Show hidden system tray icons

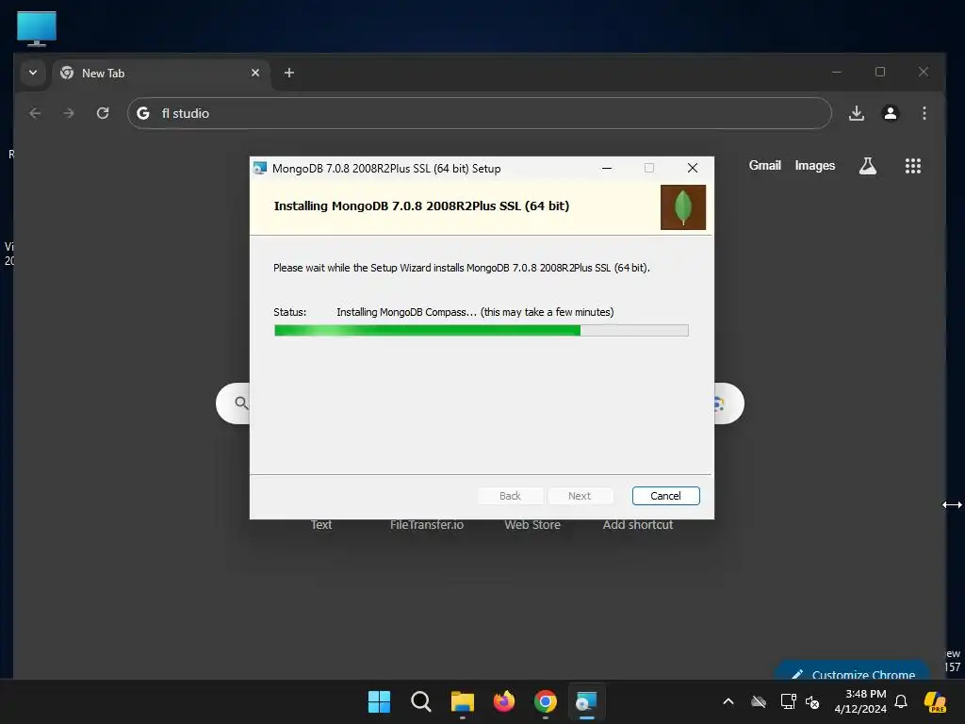click(728, 701)
